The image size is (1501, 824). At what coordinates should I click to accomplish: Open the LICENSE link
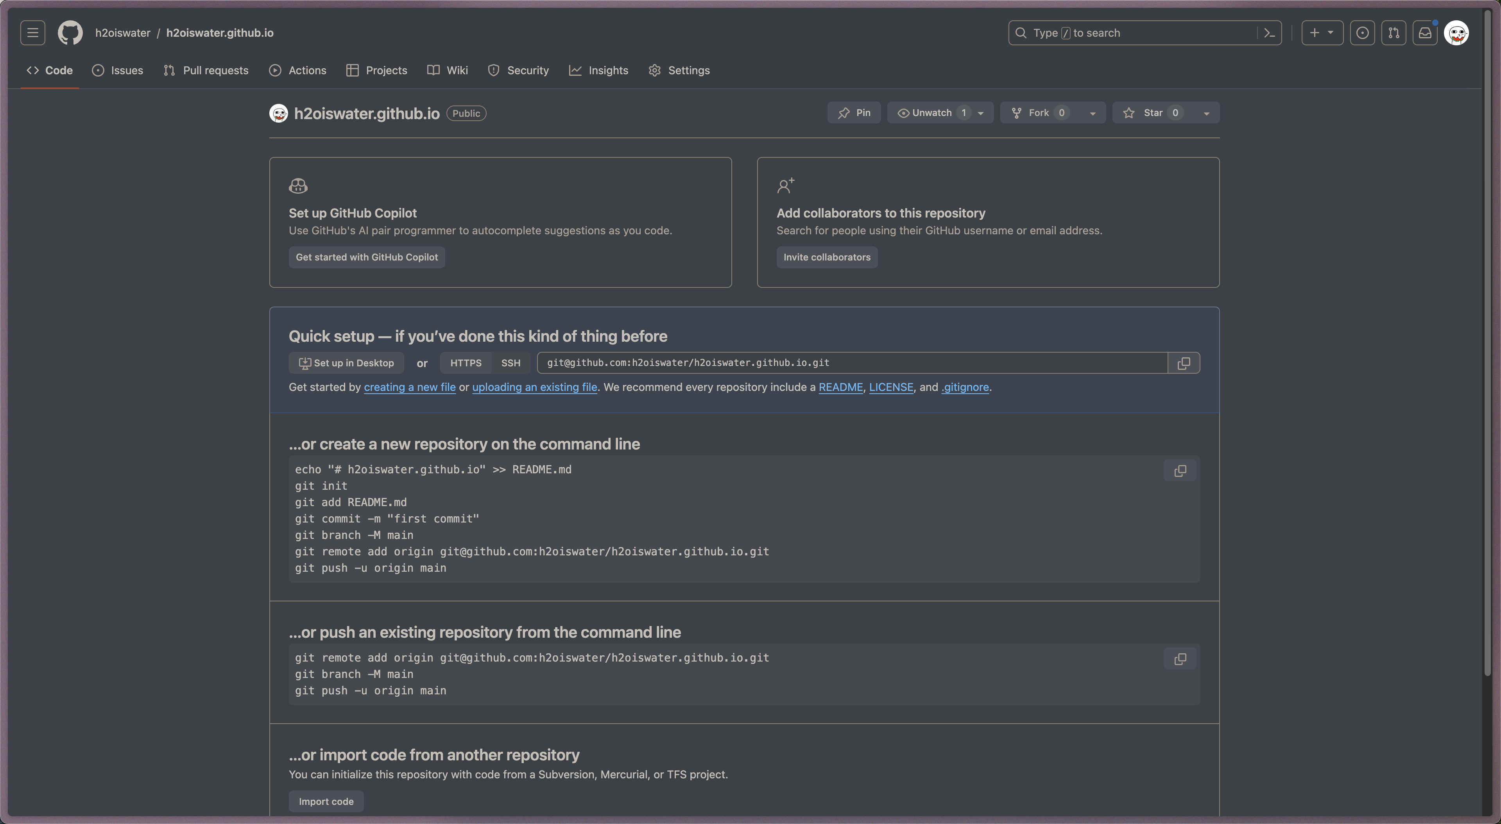(x=891, y=387)
